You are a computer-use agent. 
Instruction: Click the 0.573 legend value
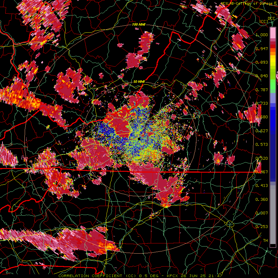click(262, 145)
